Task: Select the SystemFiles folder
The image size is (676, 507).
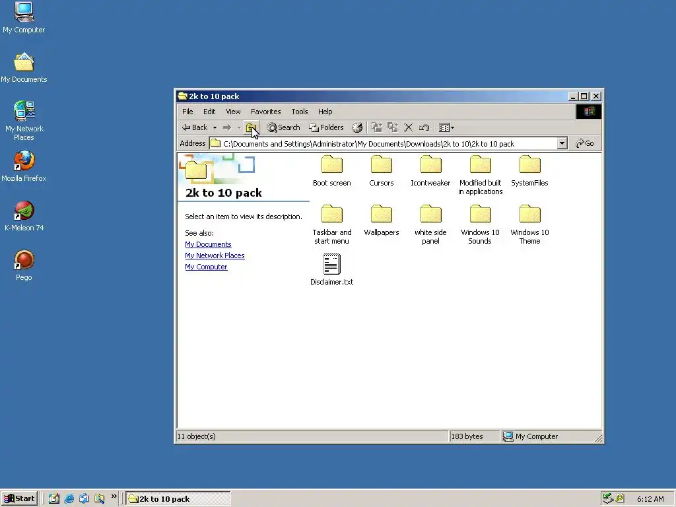Action: coord(530,171)
